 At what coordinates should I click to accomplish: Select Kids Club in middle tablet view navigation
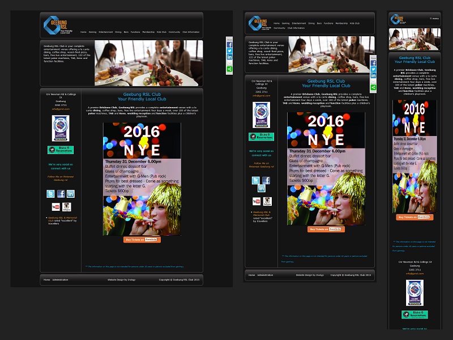pos(354,23)
